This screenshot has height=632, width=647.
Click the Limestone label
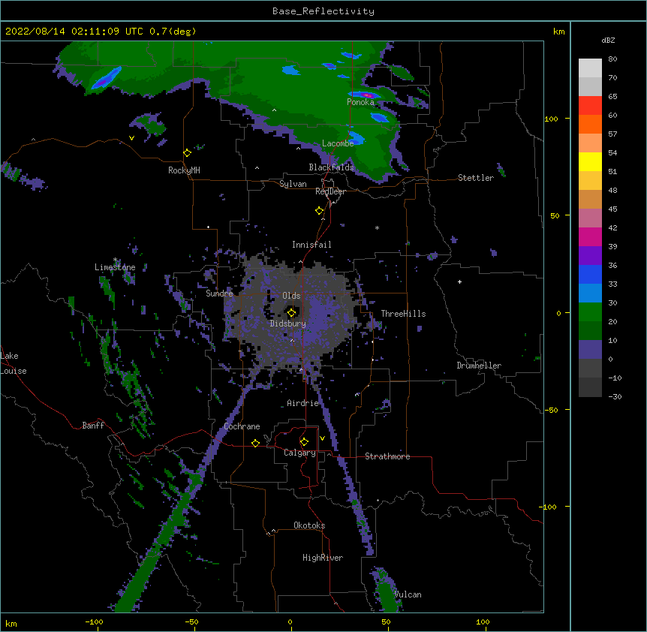click(115, 267)
